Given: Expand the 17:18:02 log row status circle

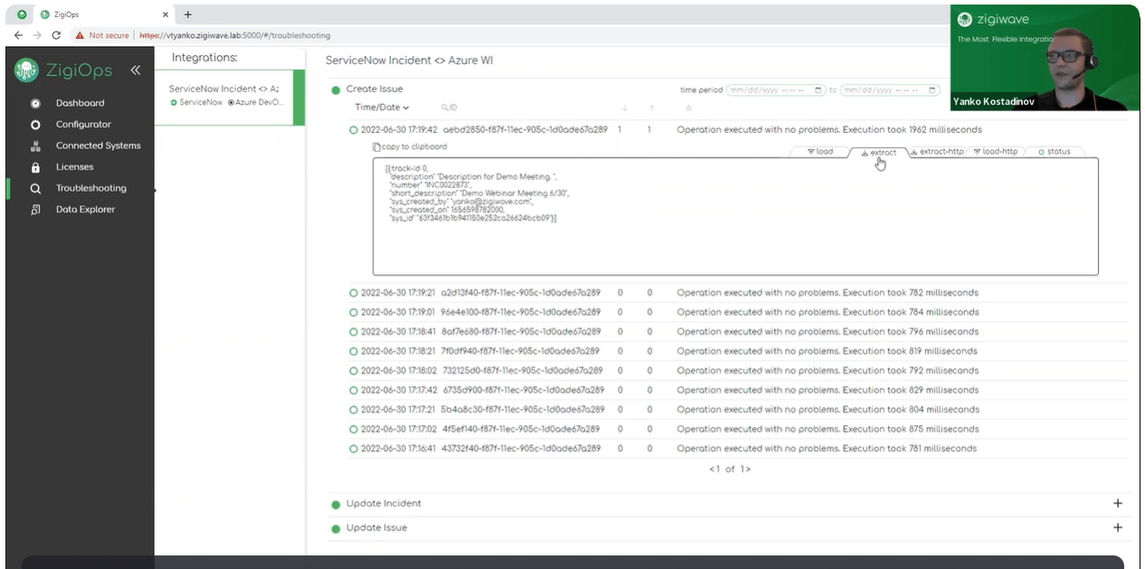Looking at the screenshot, I should pos(354,371).
